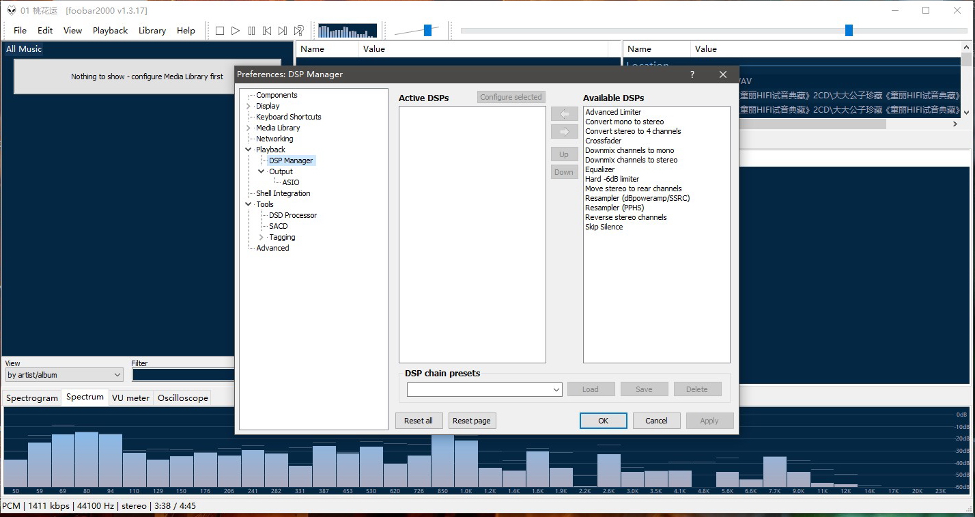Viewport: 975px width, 517px height.
Task: Pause playback using the toolbar icon
Action: coord(251,31)
